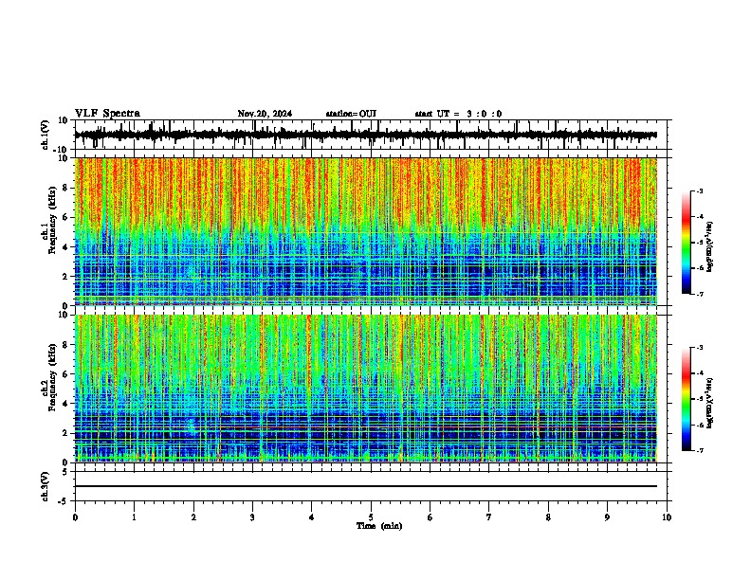Image resolution: width=751 pixels, height=580 pixels.
Task: Click the 'VLF Spectra' title text
Action: tap(107, 114)
